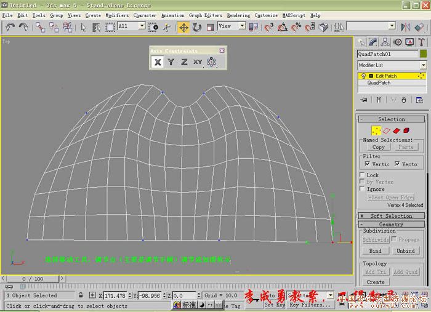This screenshot has width=431, height=312.
Task: Click the Undo arrow icon
Action: pyautogui.click(x=10, y=27)
